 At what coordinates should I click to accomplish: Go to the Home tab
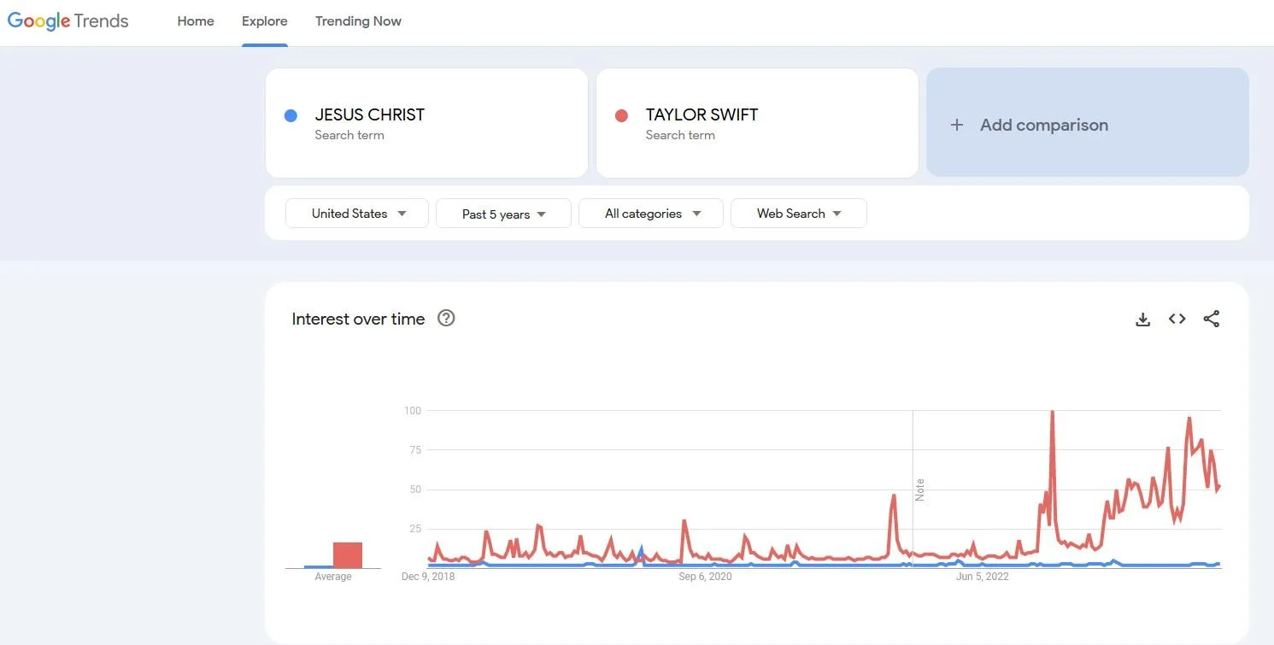click(x=196, y=21)
